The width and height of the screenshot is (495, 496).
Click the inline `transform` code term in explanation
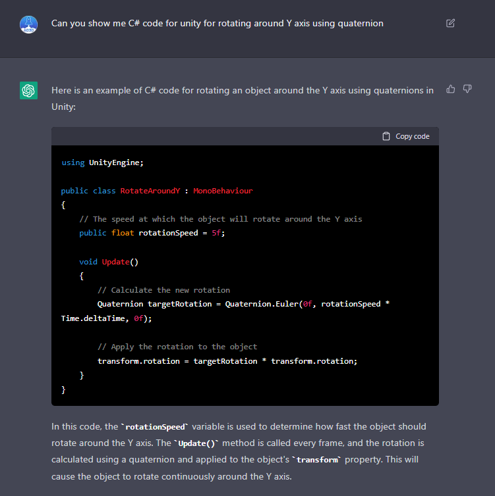click(316, 460)
